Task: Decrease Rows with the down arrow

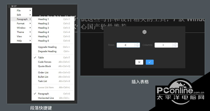Action: coord(137,46)
